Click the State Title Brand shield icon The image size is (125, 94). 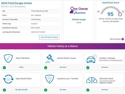point(8,59)
